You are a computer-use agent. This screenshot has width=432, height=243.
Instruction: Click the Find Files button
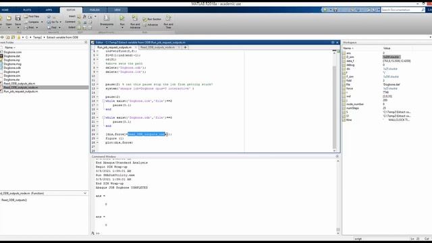pos(32,16)
